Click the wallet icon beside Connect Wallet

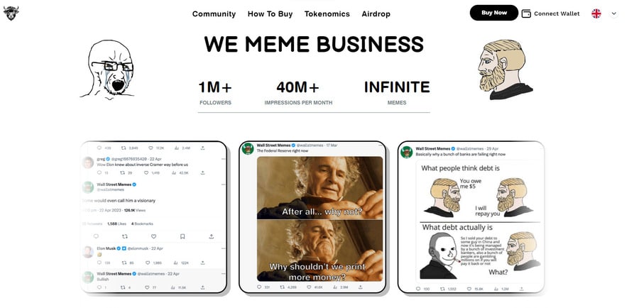526,13
